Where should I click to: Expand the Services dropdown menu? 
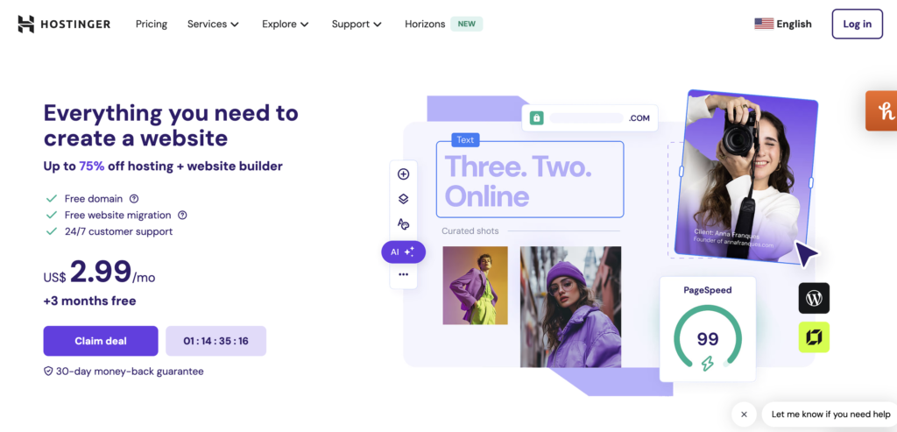[213, 24]
